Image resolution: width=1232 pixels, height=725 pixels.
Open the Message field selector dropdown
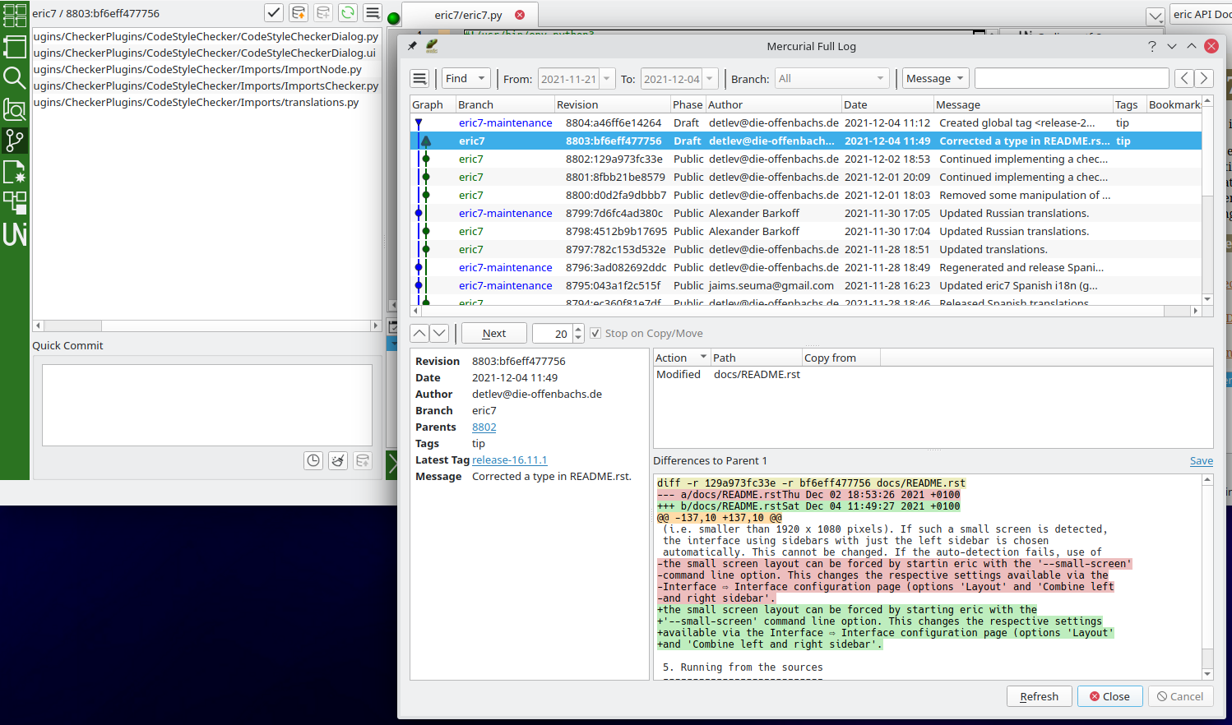pos(935,79)
